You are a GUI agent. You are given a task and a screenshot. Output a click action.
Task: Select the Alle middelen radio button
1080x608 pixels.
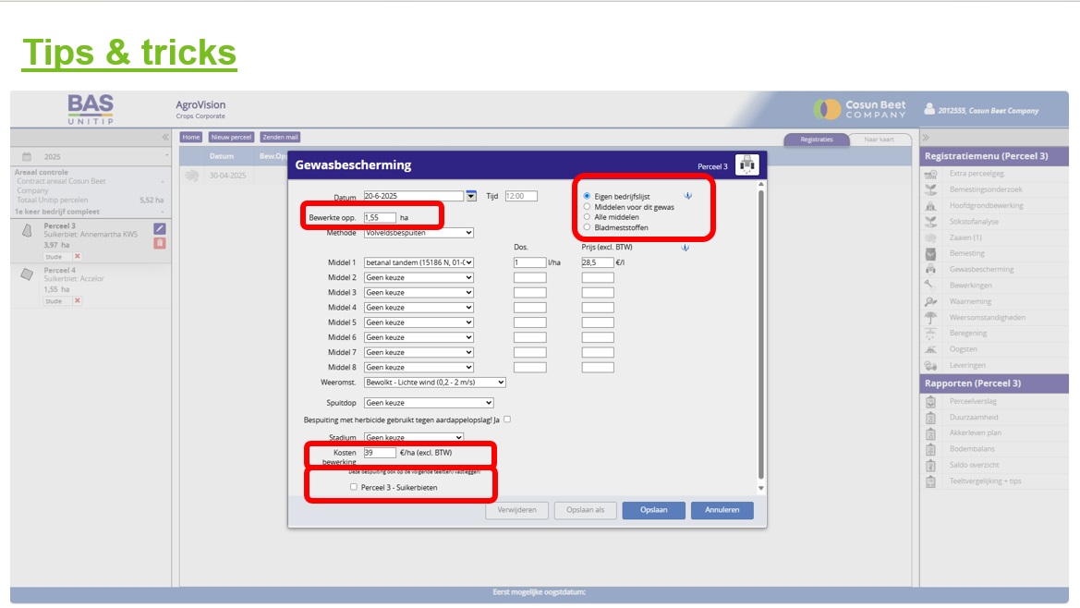587,217
